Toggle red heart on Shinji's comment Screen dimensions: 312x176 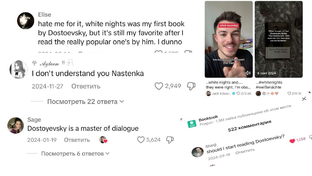pyautogui.click(x=292, y=141)
